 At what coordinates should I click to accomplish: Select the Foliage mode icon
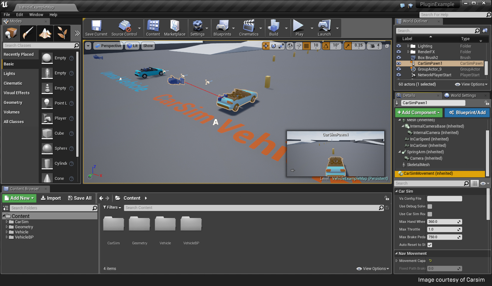click(x=62, y=33)
